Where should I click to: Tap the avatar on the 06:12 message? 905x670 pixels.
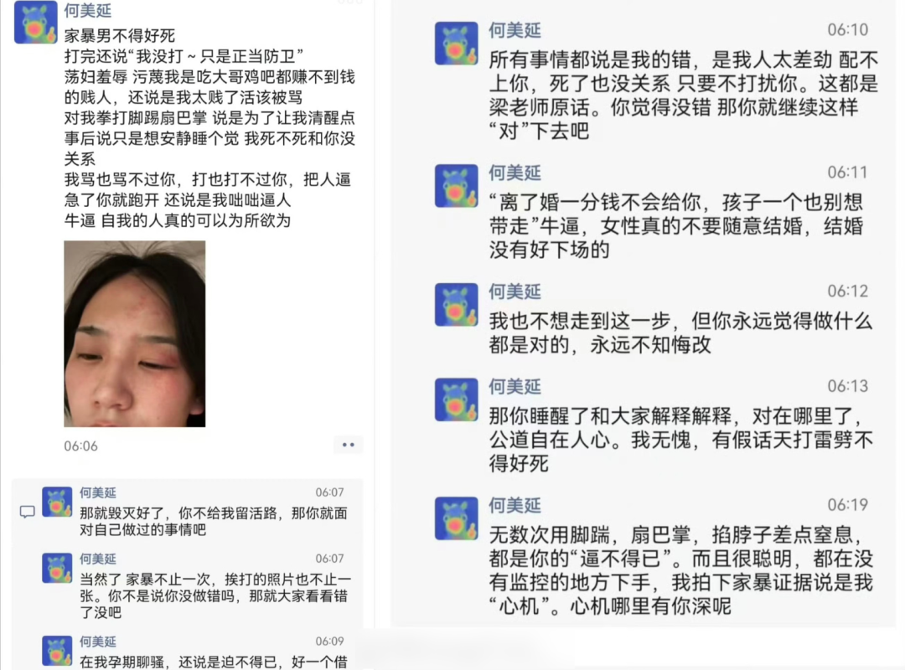(x=456, y=305)
